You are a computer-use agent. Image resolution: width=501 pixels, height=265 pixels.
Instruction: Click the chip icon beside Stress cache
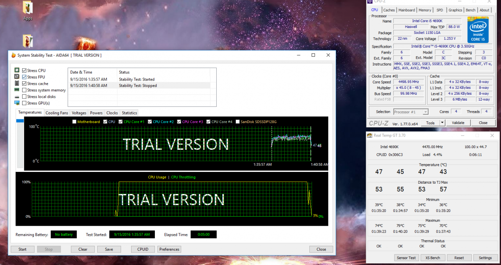pos(17,83)
